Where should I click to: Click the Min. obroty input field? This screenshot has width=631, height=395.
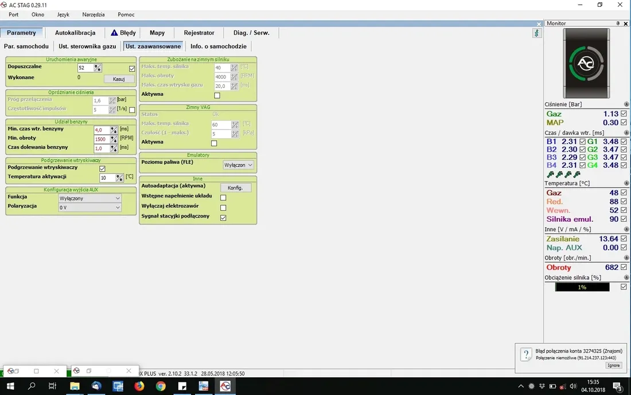pos(102,140)
